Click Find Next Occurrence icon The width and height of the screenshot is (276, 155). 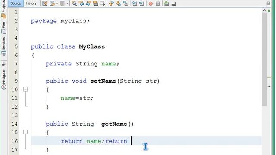click(88, 3)
